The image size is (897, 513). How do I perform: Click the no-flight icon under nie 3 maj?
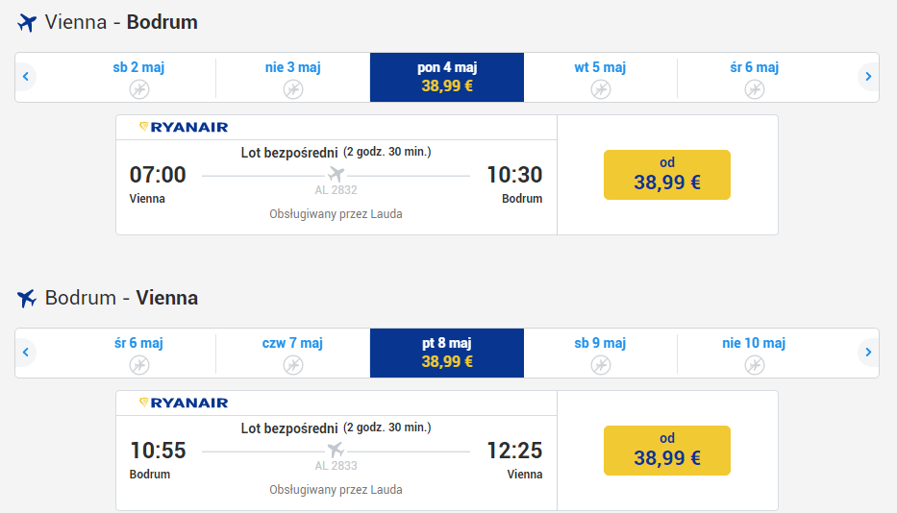point(293,89)
